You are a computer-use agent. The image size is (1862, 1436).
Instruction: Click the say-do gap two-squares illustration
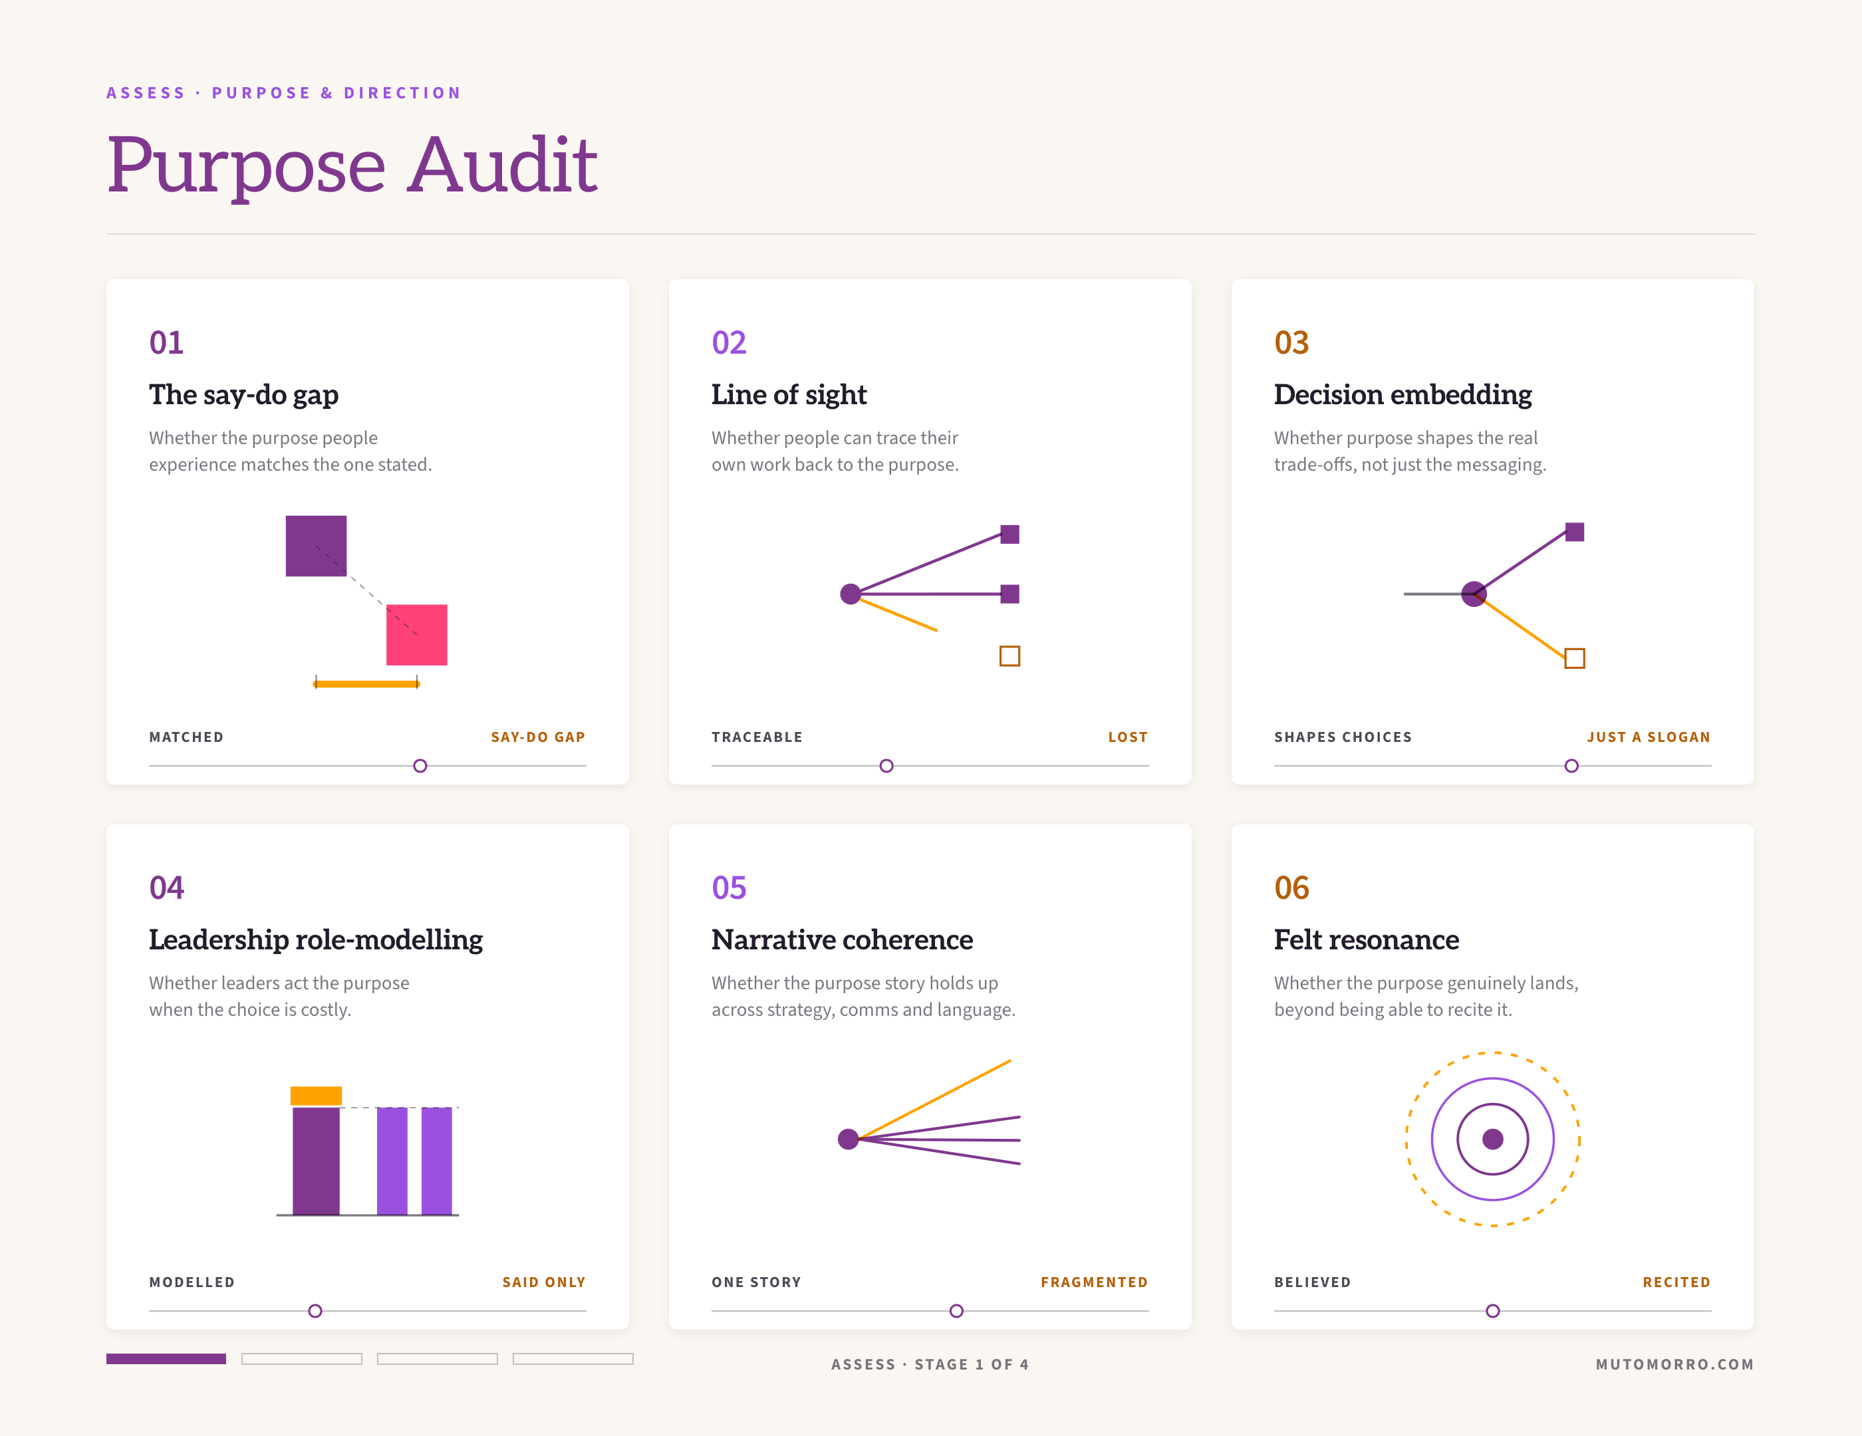[x=366, y=602]
